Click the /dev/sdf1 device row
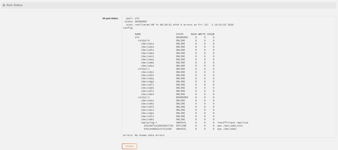 (x=178, y=107)
